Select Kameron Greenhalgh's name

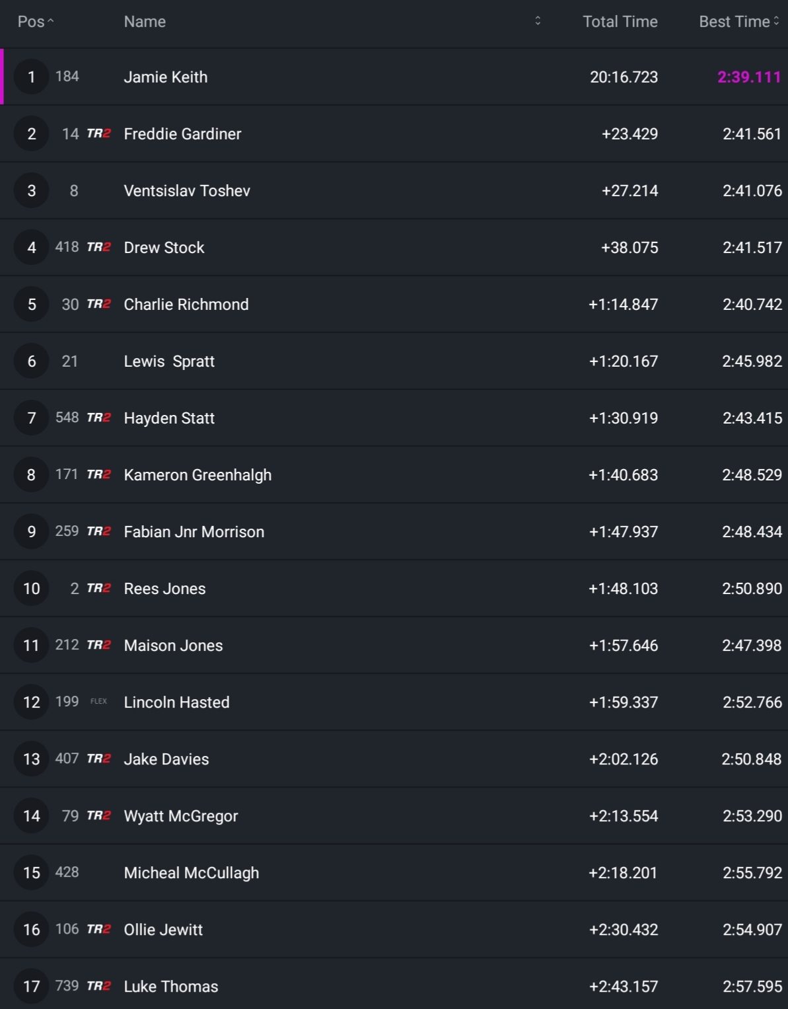click(x=197, y=475)
